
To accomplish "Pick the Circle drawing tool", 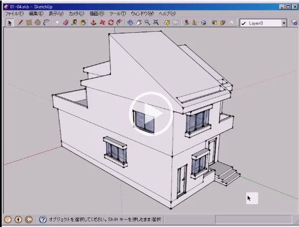I will (x=37, y=23).
